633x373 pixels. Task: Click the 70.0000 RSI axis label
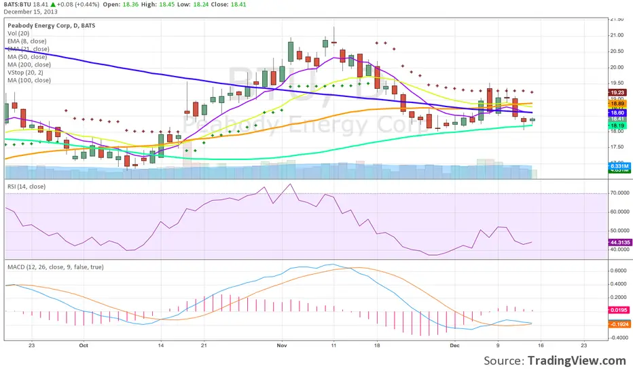coord(619,193)
